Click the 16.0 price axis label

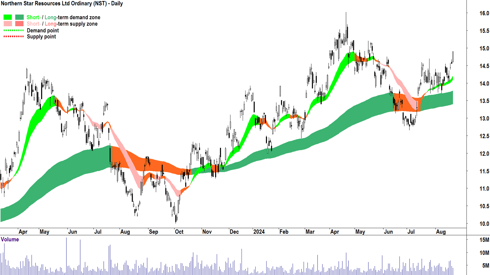click(x=484, y=13)
